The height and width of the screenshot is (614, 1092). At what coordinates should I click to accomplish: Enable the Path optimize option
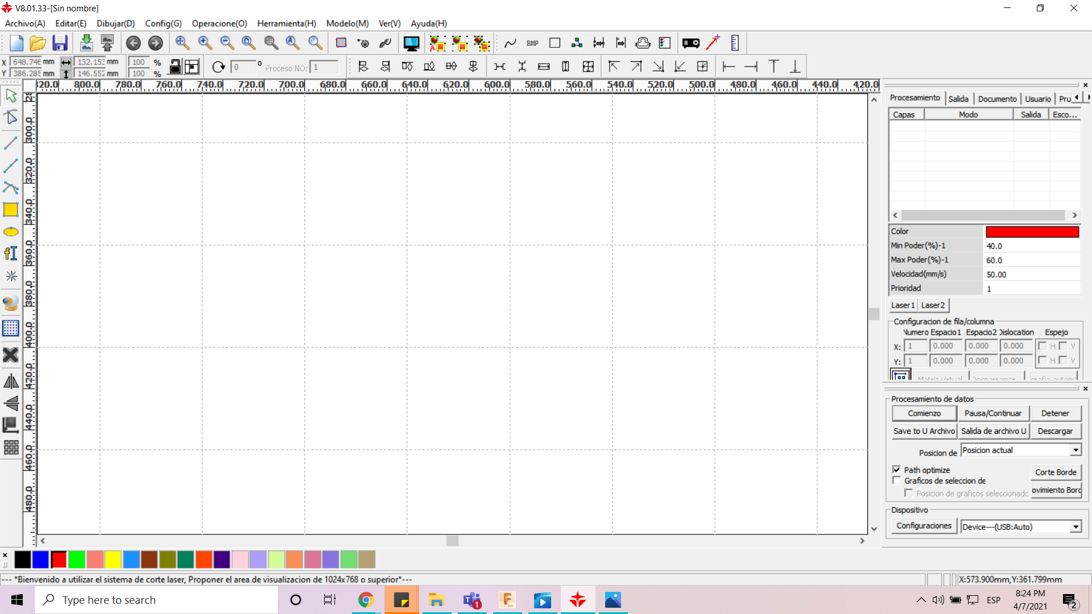897,470
